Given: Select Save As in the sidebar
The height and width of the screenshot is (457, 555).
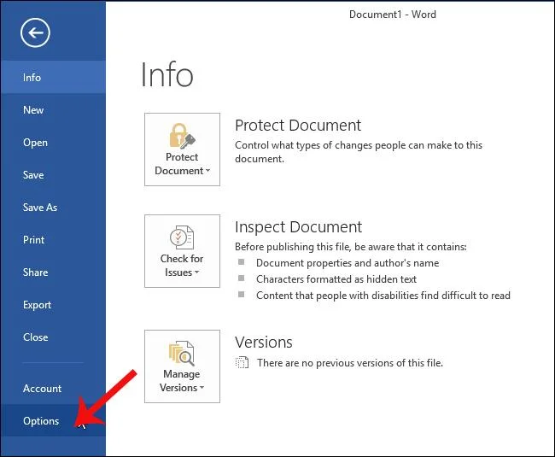Looking at the screenshot, I should point(53,207).
